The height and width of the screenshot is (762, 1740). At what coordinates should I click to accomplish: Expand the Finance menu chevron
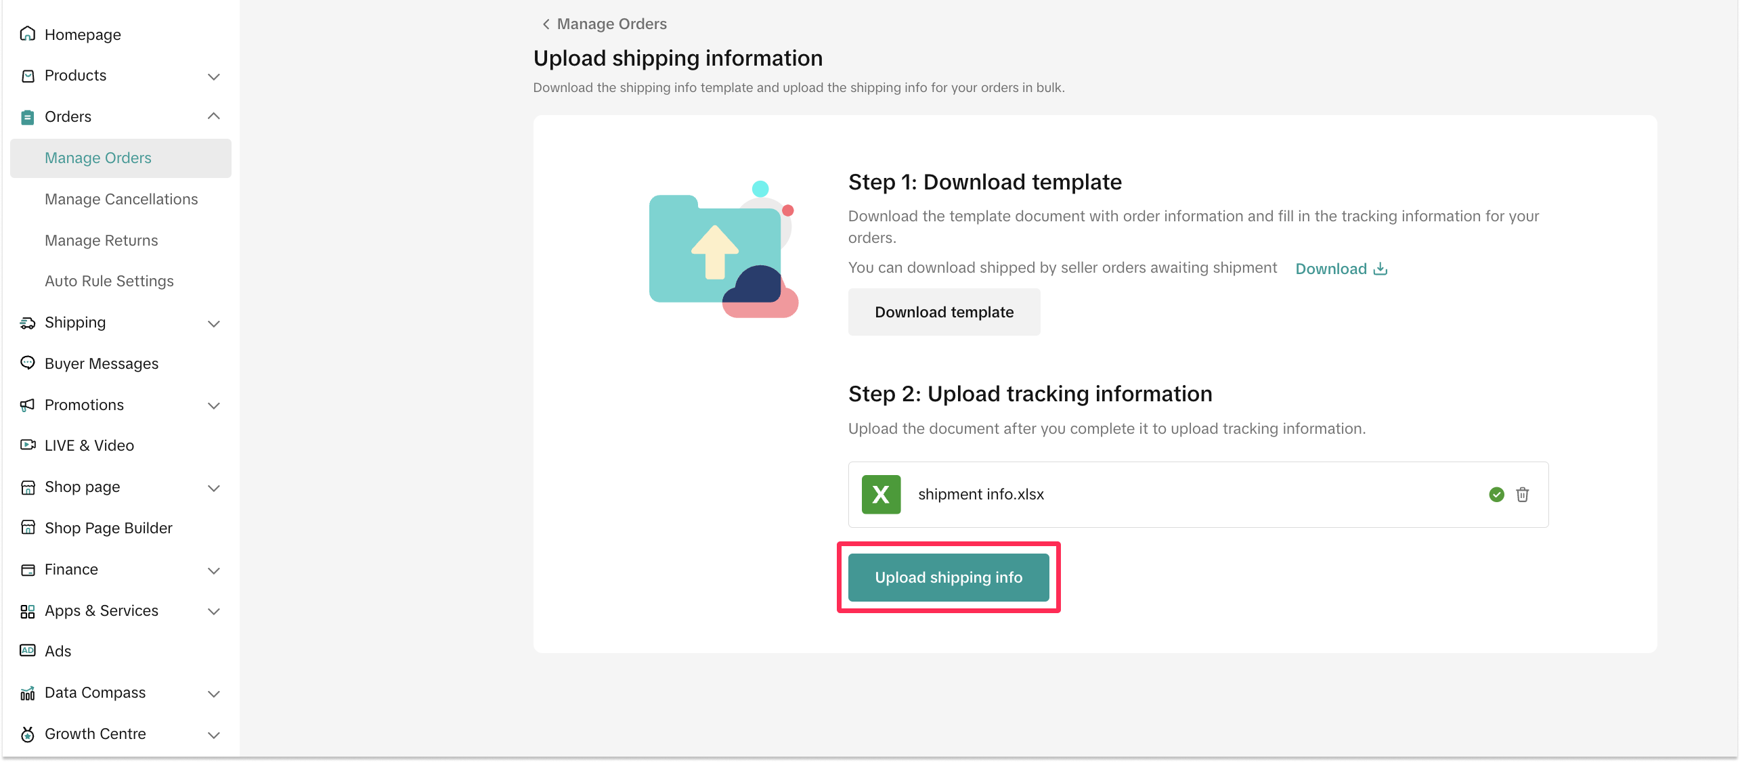tap(214, 570)
